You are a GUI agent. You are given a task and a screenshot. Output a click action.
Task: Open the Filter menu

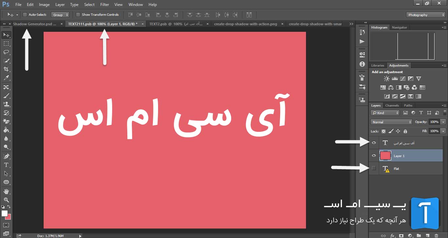click(x=105, y=5)
